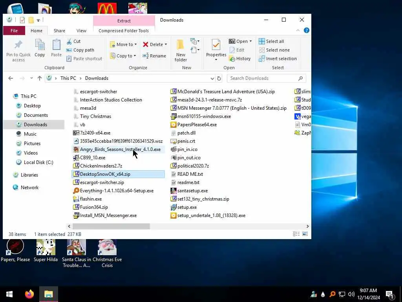This screenshot has height=302, width=402.
Task: Click the Extract contextual tab
Action: click(x=124, y=21)
